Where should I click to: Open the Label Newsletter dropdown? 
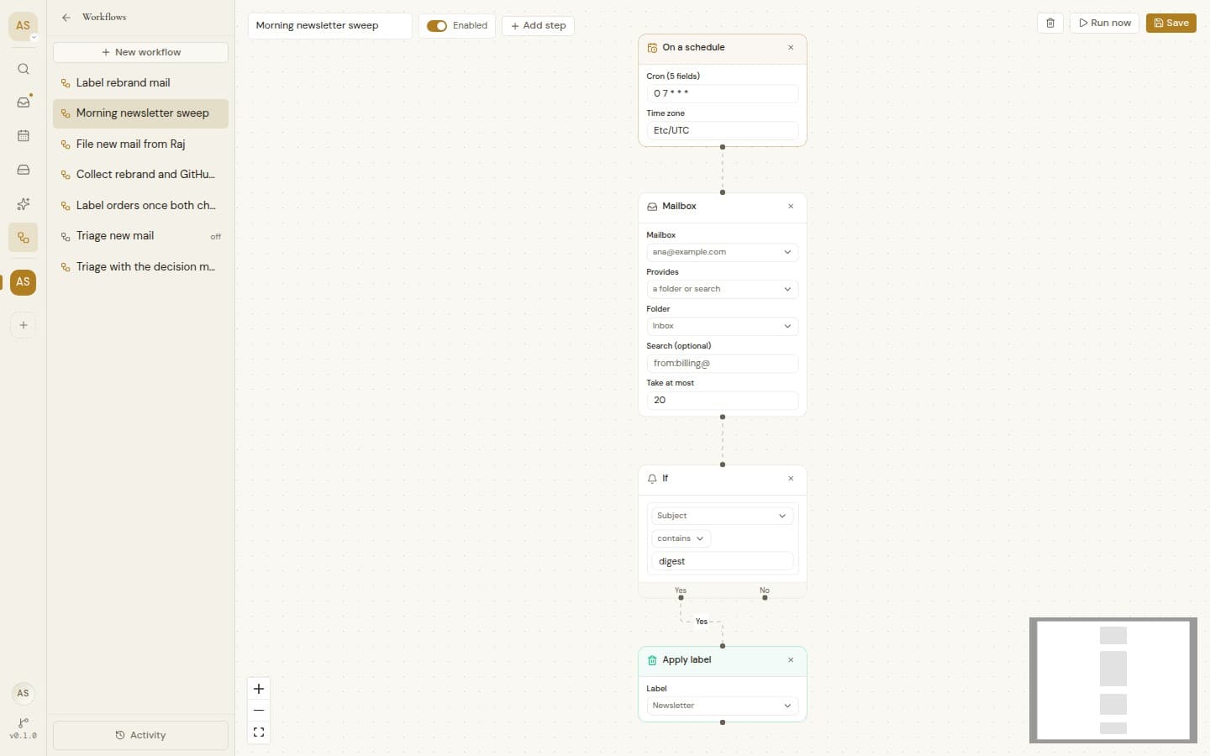pos(723,706)
